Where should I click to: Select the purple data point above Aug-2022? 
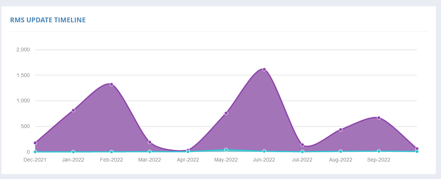(340, 130)
